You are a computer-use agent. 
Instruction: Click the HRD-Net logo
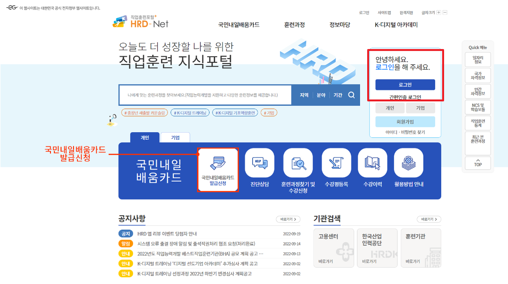(141, 21)
